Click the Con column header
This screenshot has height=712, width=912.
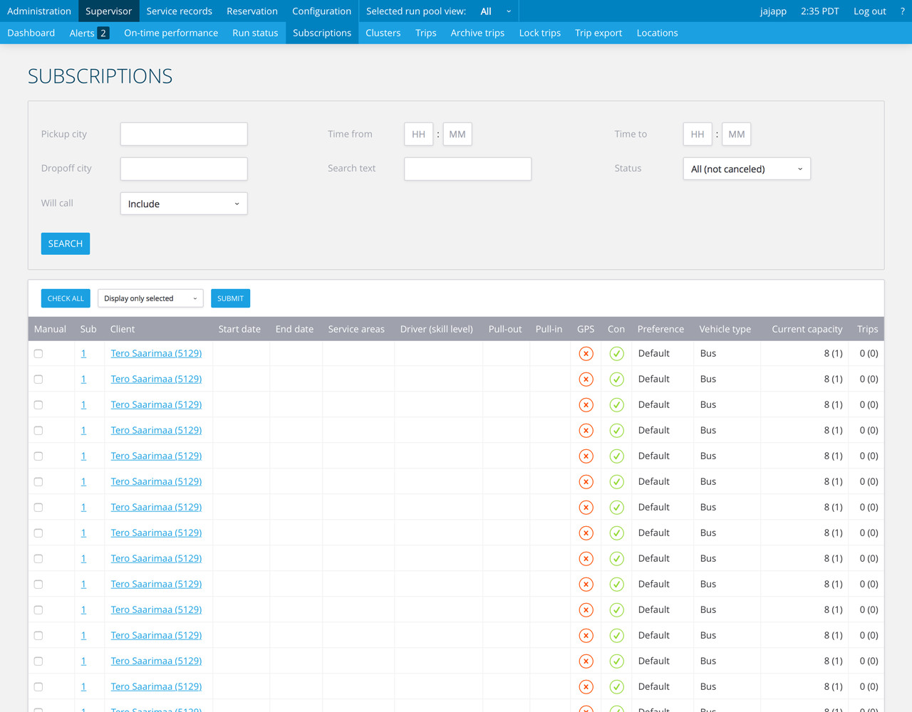pos(616,329)
